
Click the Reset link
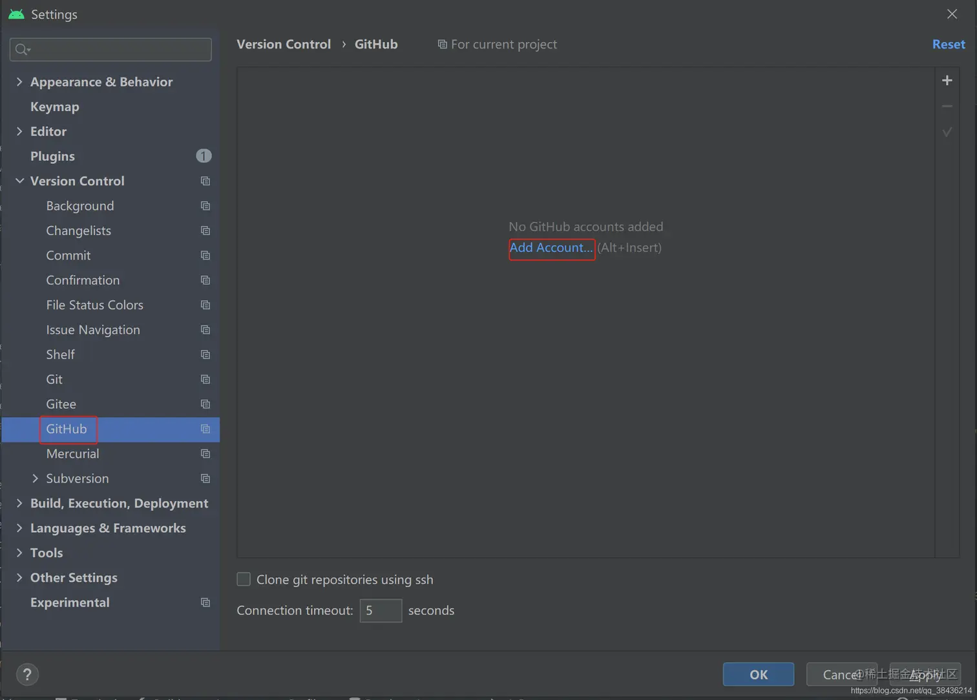949,45
